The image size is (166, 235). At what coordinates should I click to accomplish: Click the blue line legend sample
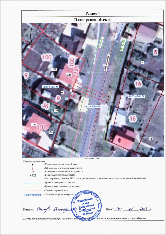(32, 183)
